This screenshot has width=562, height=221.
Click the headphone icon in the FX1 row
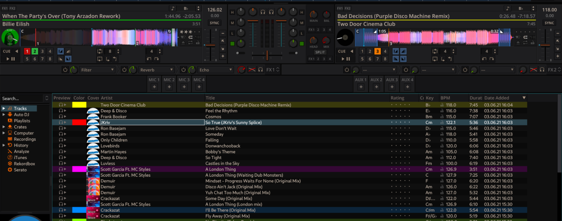(260, 70)
